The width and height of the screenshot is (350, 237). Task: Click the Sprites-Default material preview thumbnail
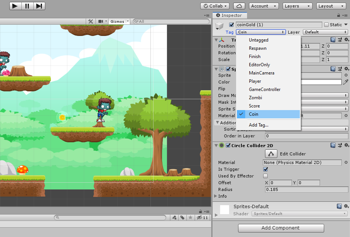[225, 210]
